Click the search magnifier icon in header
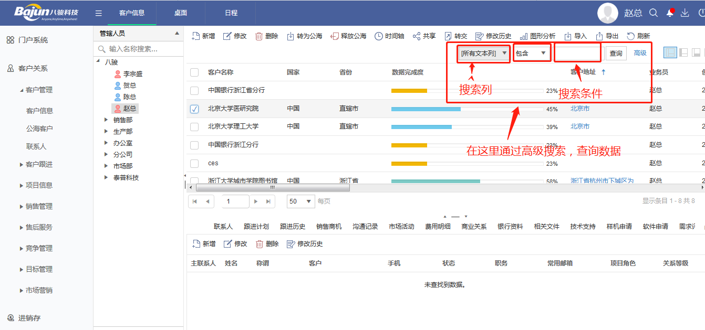The image size is (705, 330). (654, 13)
